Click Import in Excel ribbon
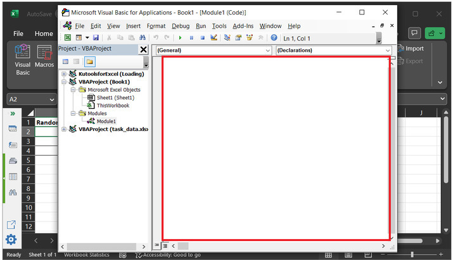 [x=411, y=49]
